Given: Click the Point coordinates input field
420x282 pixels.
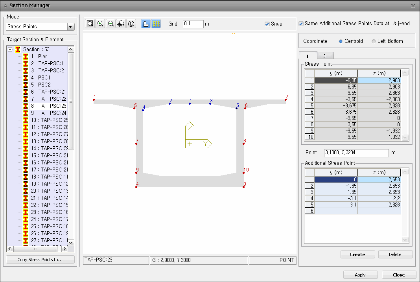Looking at the screenshot, I should (356, 153).
